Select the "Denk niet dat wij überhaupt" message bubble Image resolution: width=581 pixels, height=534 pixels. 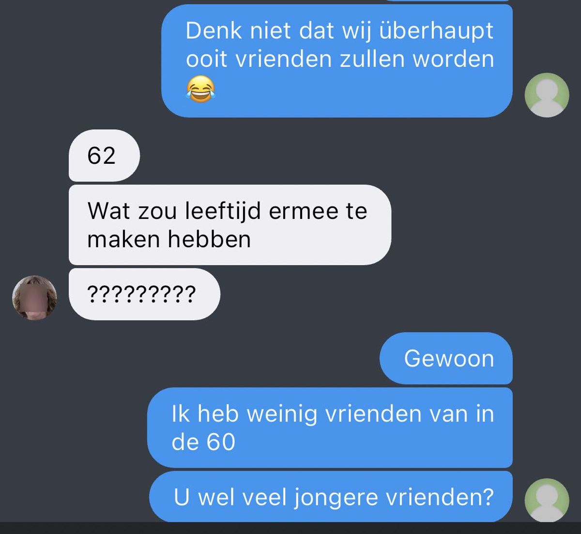pos(336,61)
